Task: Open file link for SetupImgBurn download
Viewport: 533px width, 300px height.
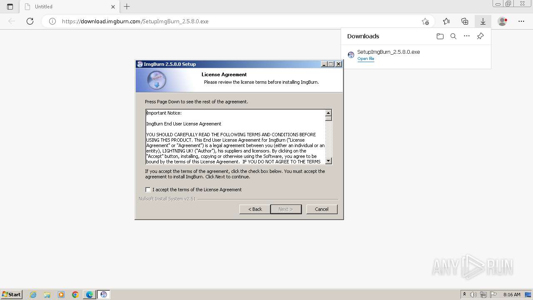Action: click(x=366, y=59)
